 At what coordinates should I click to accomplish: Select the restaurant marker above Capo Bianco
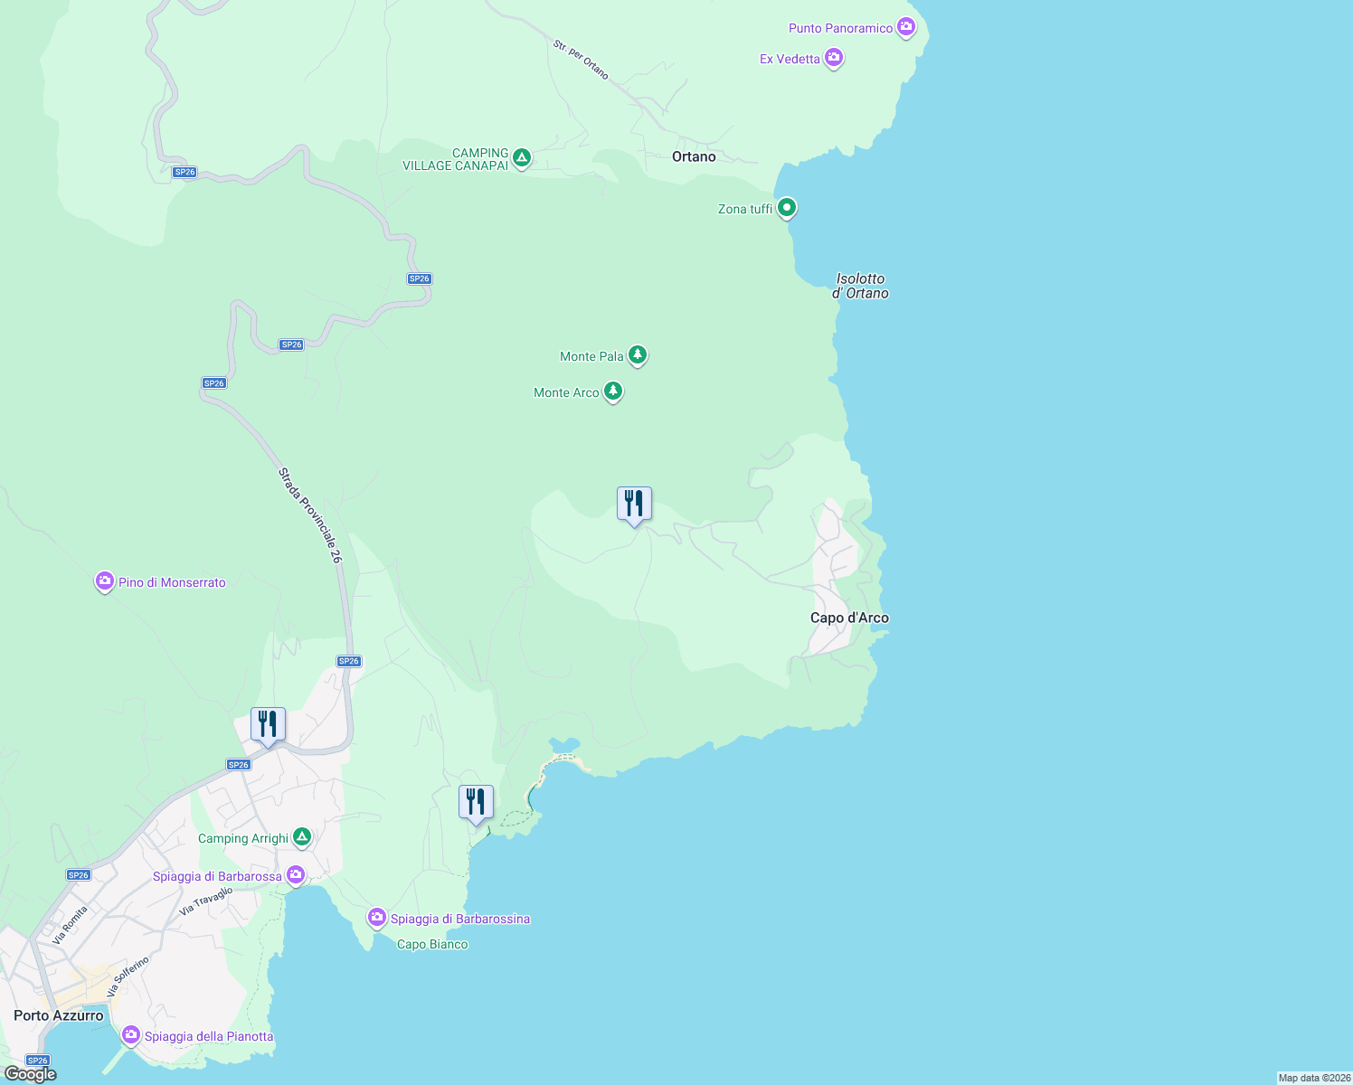pos(476,799)
